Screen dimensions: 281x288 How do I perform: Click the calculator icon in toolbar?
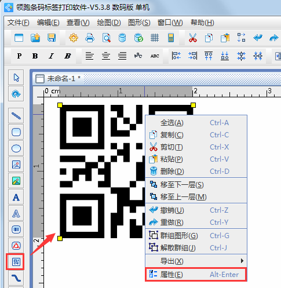tap(171, 38)
